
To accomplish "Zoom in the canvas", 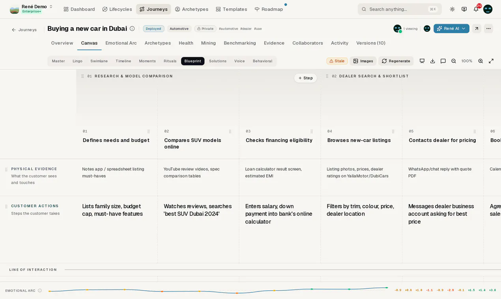I will click(x=480, y=61).
